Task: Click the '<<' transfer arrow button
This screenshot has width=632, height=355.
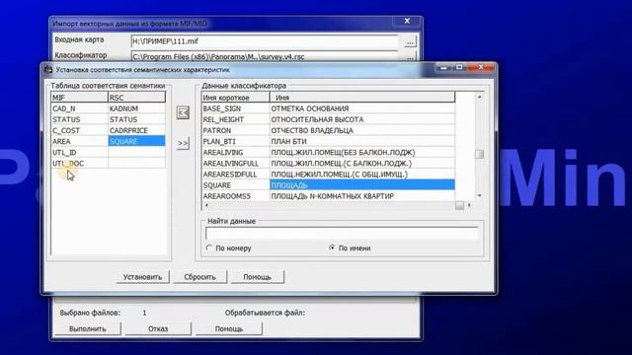Action: tap(183, 112)
